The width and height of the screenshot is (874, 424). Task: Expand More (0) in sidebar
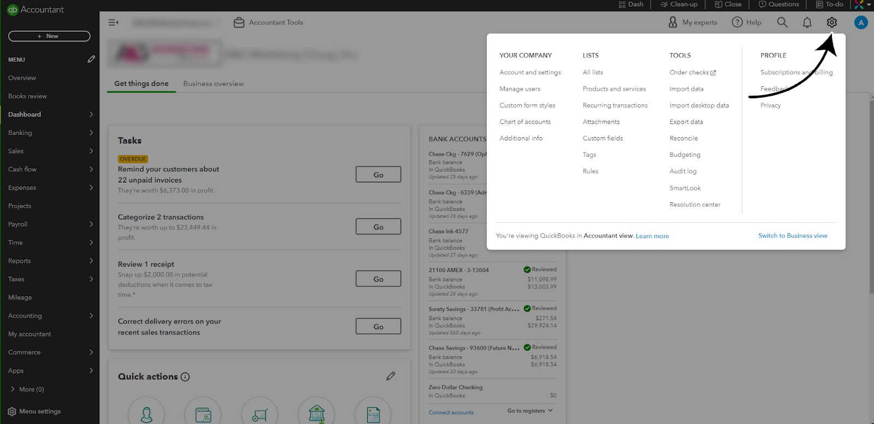coord(27,389)
